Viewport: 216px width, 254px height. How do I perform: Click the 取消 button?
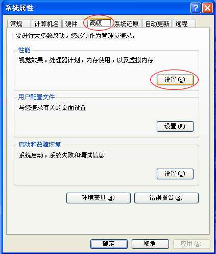click(150, 244)
